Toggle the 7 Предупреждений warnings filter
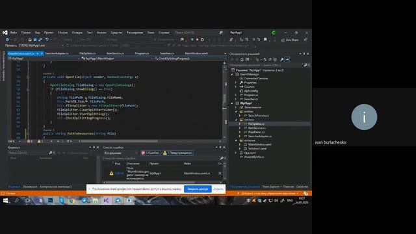The width and height of the screenshot is (416, 234). click(x=177, y=153)
